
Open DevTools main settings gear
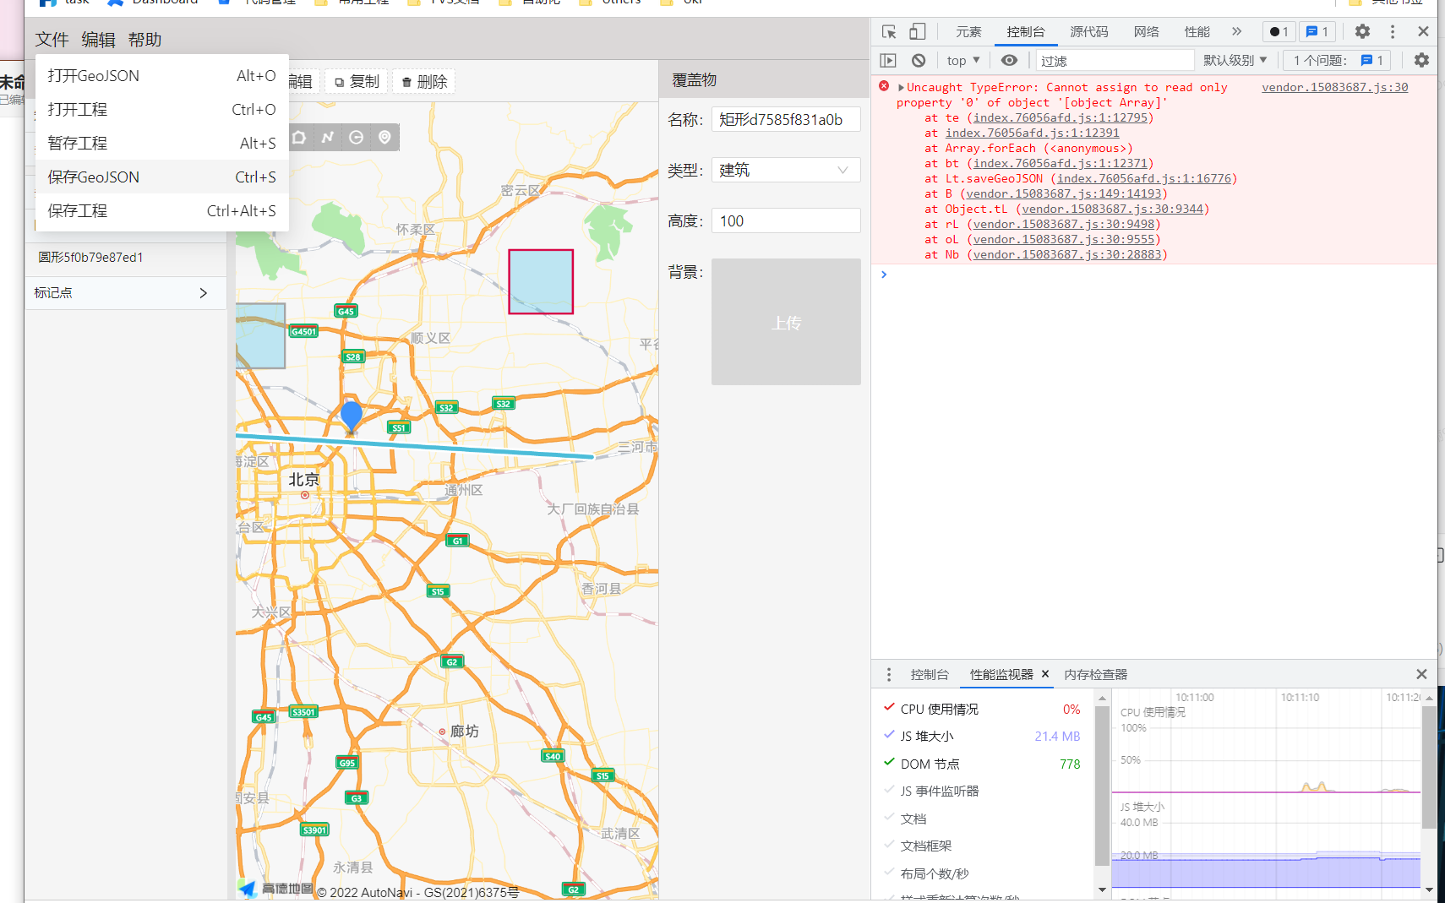(x=1362, y=31)
